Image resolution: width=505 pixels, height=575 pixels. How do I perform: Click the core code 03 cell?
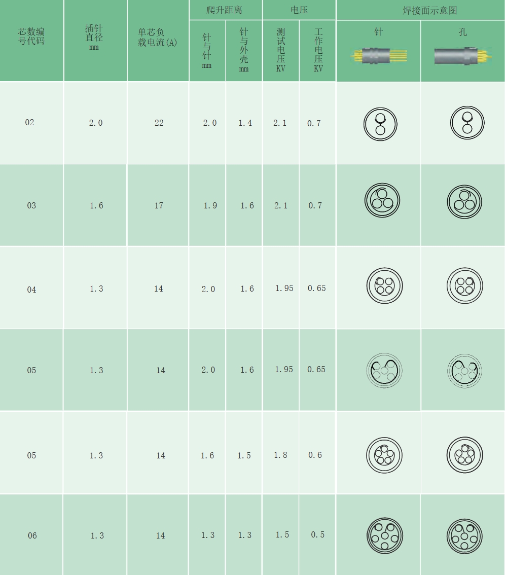pos(31,205)
